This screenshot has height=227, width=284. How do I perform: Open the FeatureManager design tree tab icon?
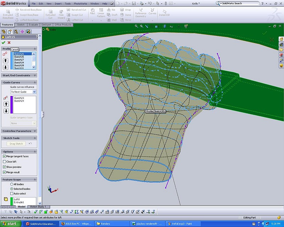(x=4, y=31)
